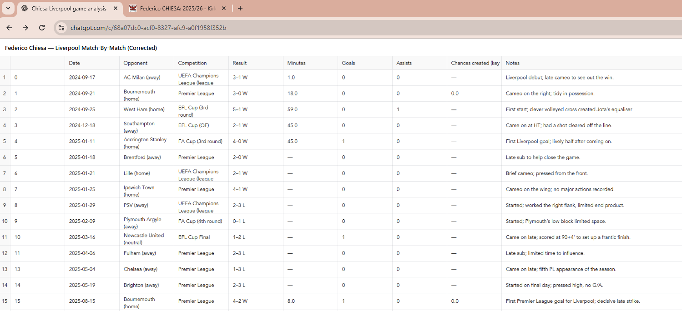Select the '1–3 L' result cell

coord(256,269)
